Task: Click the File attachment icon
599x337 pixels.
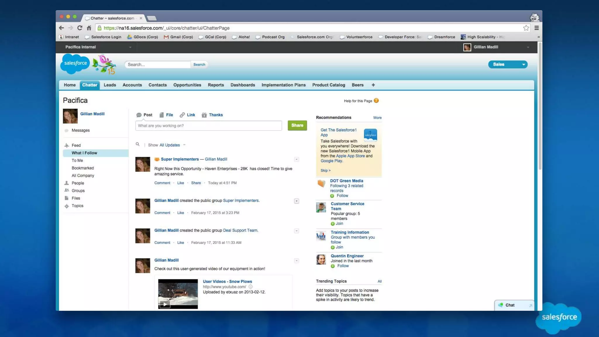Action: click(161, 115)
